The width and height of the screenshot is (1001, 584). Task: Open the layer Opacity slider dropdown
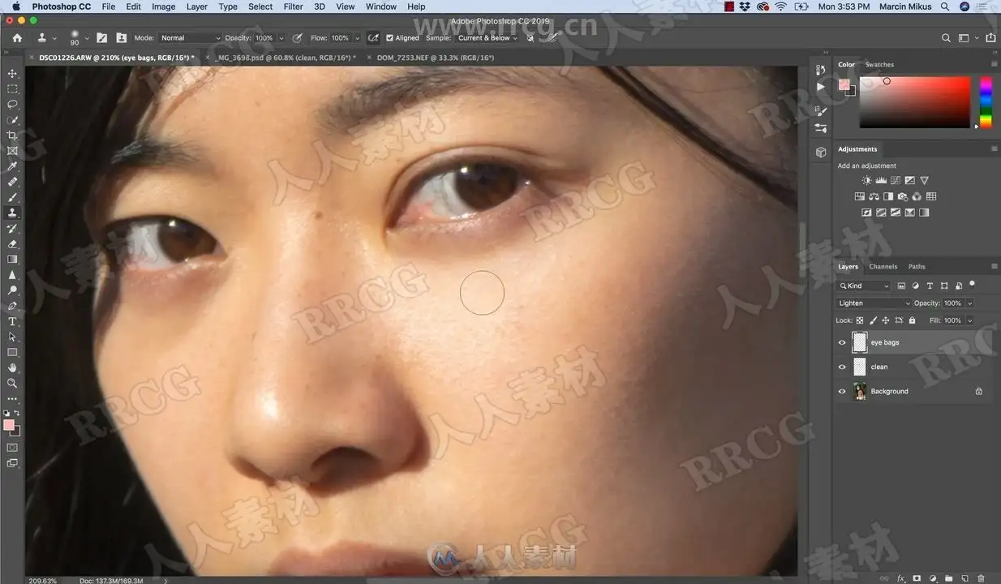click(x=969, y=303)
